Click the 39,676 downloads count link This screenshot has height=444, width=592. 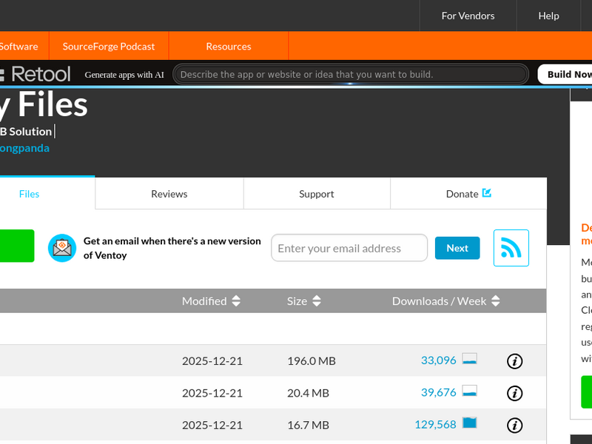tap(438, 392)
